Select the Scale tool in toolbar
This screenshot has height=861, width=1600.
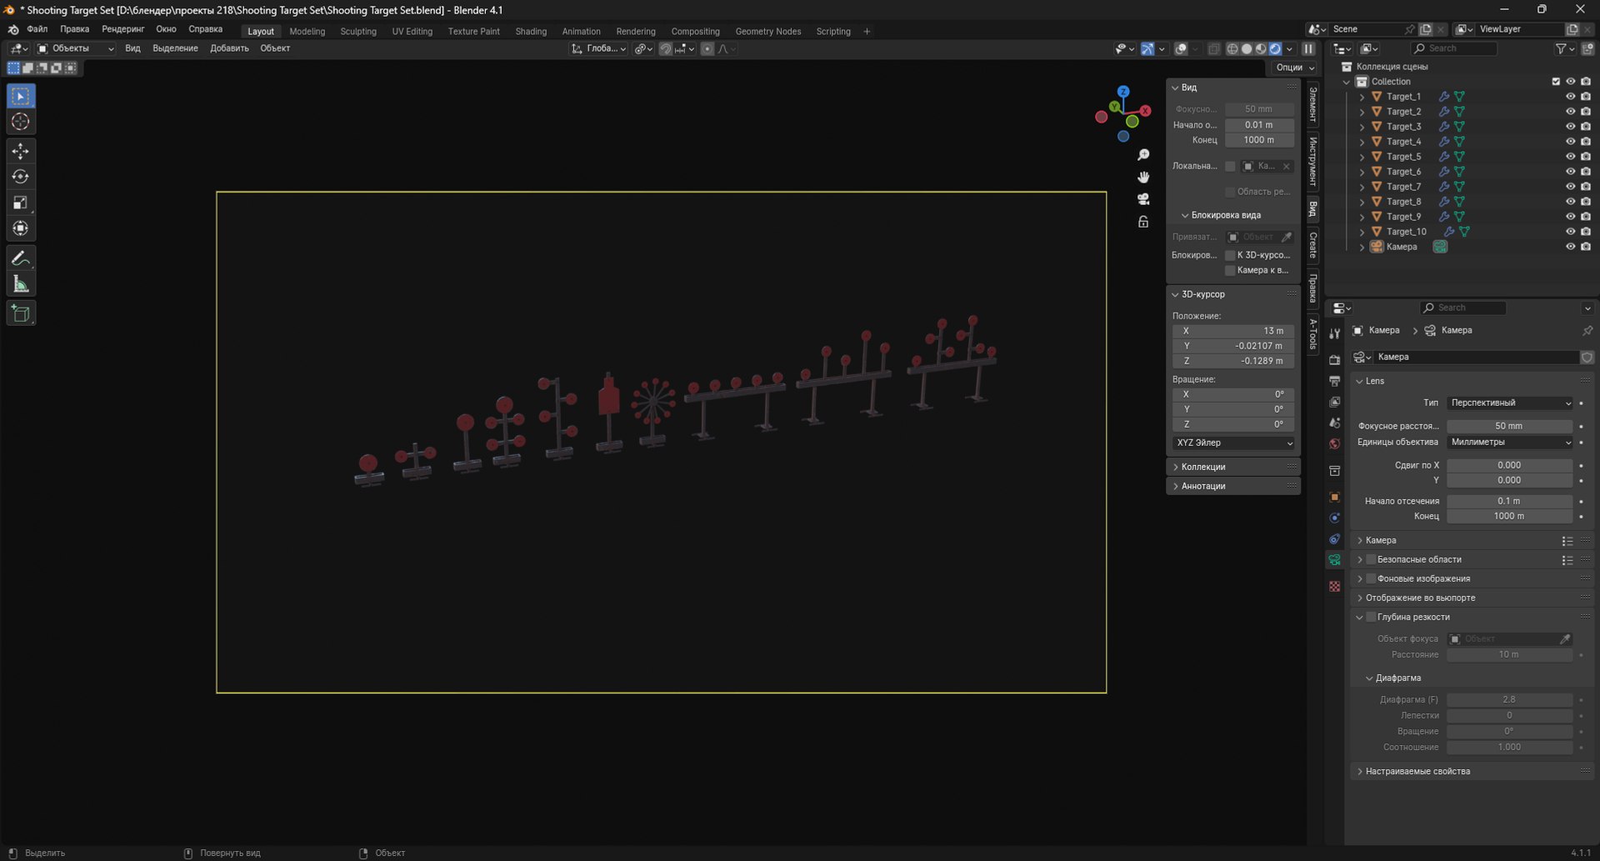tap(21, 203)
